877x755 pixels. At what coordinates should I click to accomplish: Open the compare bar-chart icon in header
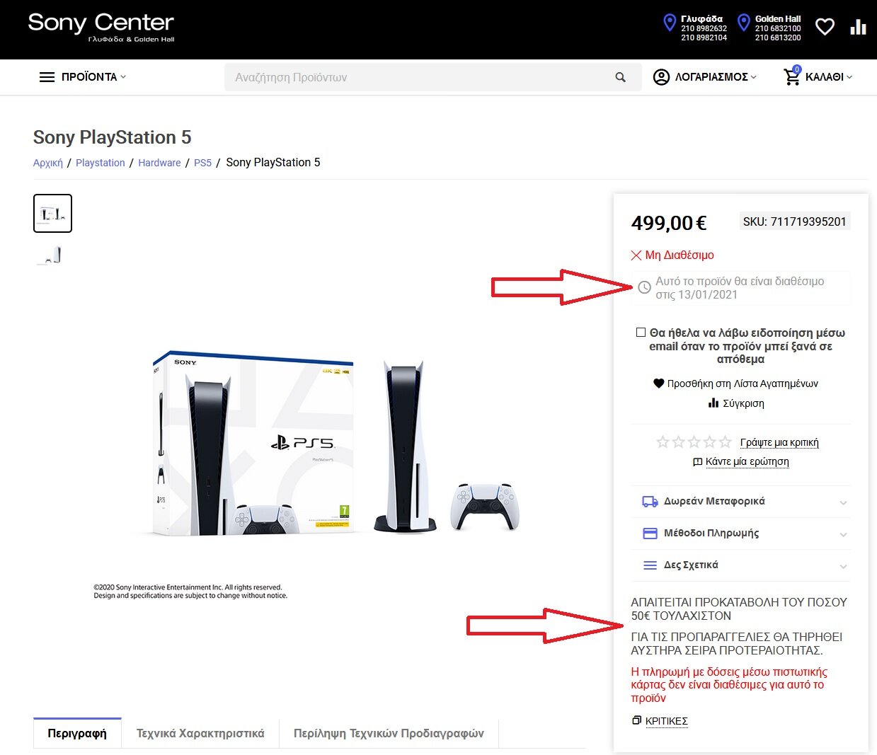click(x=858, y=27)
